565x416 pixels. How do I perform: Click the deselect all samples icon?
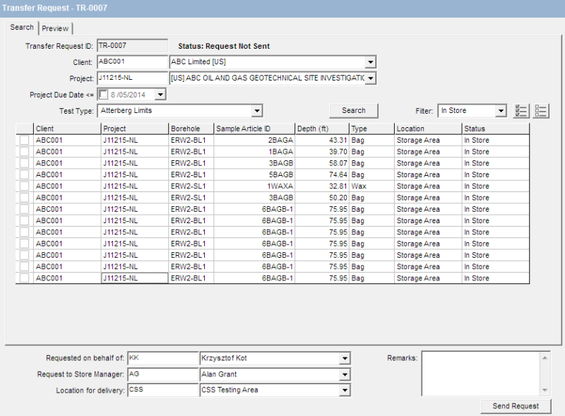(541, 110)
